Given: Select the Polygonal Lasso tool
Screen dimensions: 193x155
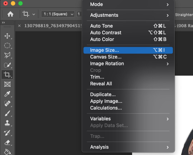Looking at the screenshot, I should click(7, 55).
